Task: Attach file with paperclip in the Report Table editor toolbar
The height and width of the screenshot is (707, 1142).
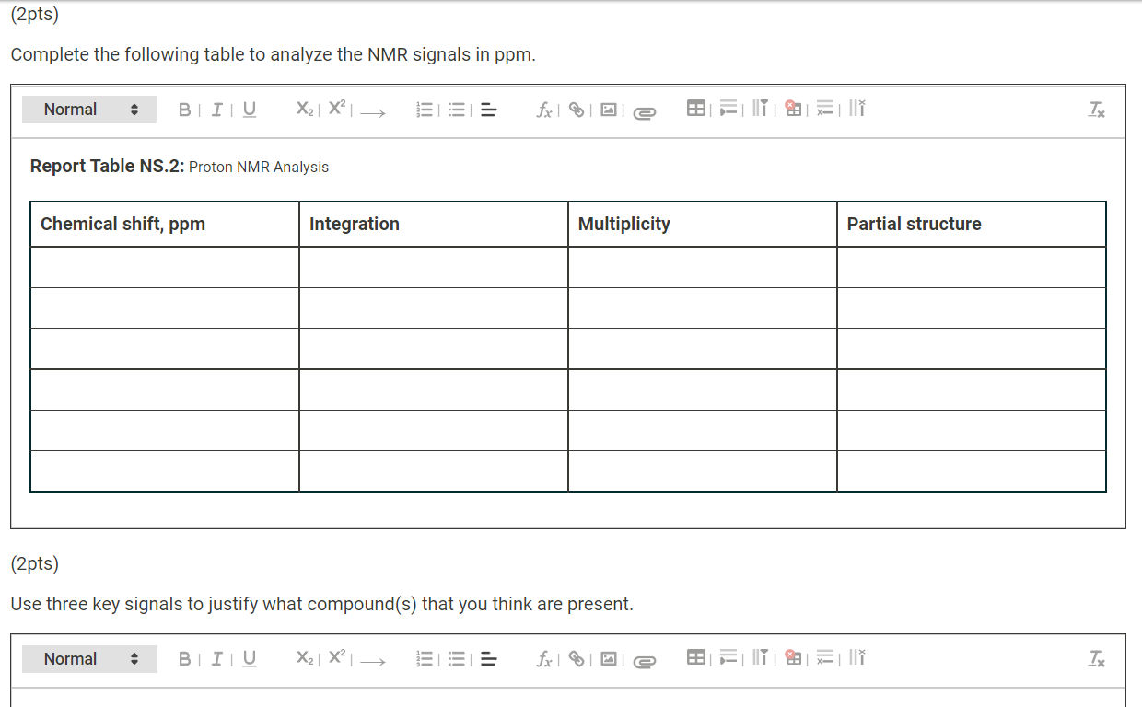Action: click(x=644, y=112)
